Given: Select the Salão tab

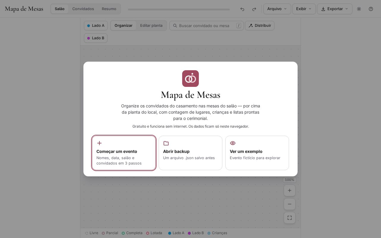Looking at the screenshot, I should tap(60, 9).
